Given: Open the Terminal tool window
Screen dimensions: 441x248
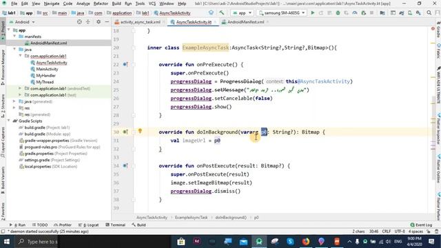Looking at the screenshot, I should (x=115, y=225).
